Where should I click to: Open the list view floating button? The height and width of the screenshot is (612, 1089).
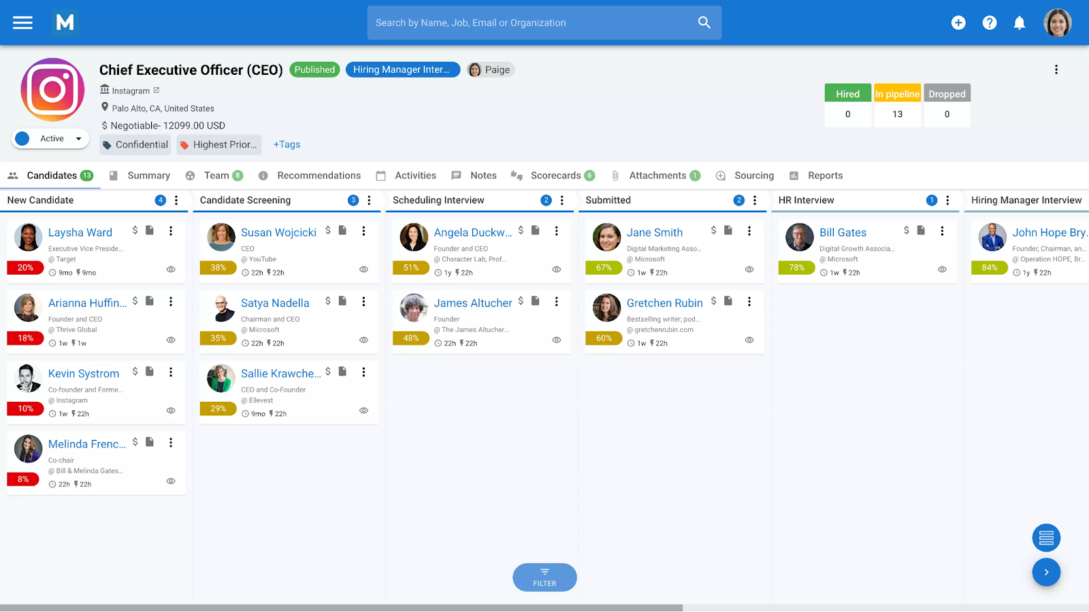click(1046, 538)
